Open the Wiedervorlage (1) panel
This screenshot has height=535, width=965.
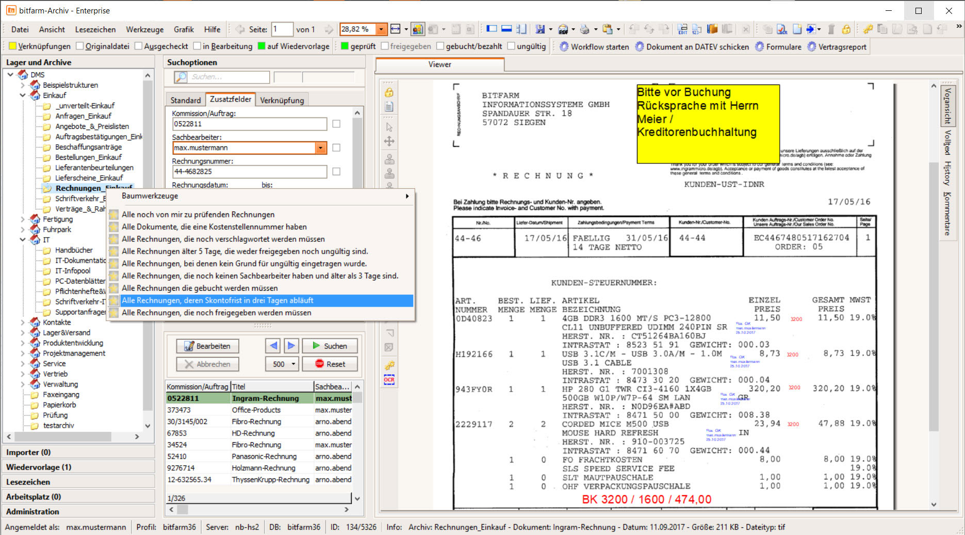click(79, 467)
